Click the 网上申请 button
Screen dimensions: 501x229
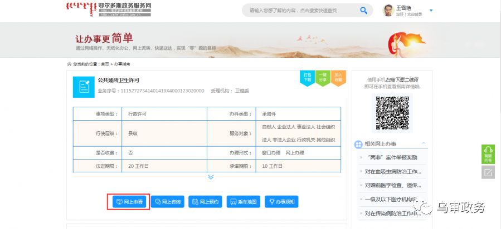click(129, 201)
